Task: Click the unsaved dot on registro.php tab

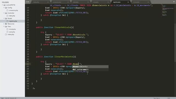Action: coord(128,2)
